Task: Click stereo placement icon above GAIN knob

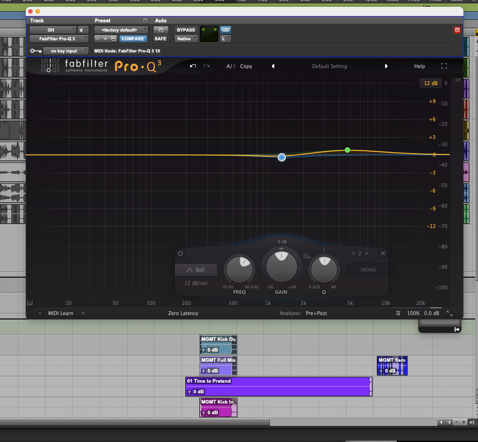Action: [x=281, y=249]
